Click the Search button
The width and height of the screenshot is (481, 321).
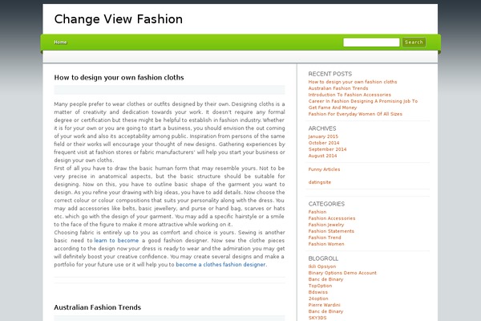click(414, 42)
